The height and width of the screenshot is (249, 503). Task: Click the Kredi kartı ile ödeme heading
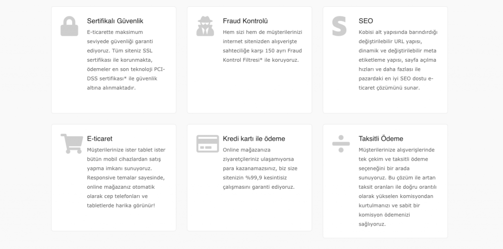point(254,139)
